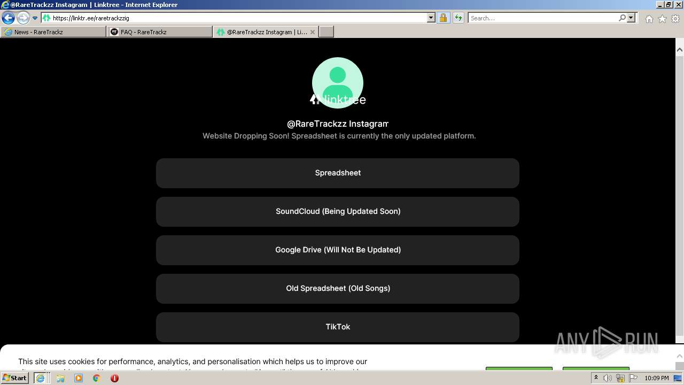The width and height of the screenshot is (684, 385).
Task: Open the TikTok link
Action: (338, 327)
